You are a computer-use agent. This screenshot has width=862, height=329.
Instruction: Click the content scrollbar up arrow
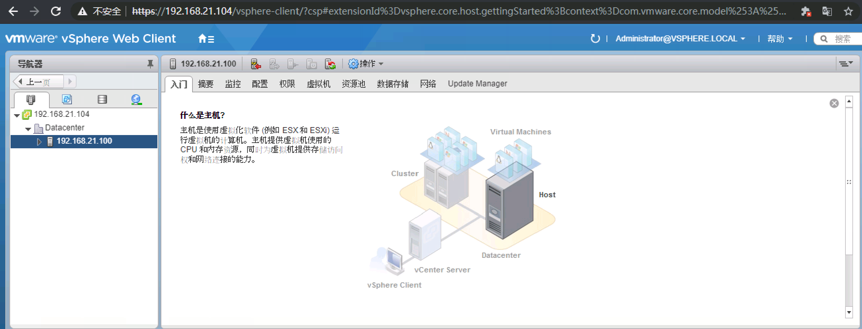tap(849, 101)
